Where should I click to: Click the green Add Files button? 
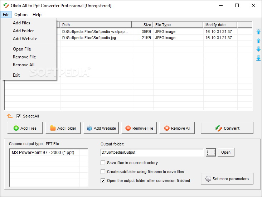click(x=25, y=128)
